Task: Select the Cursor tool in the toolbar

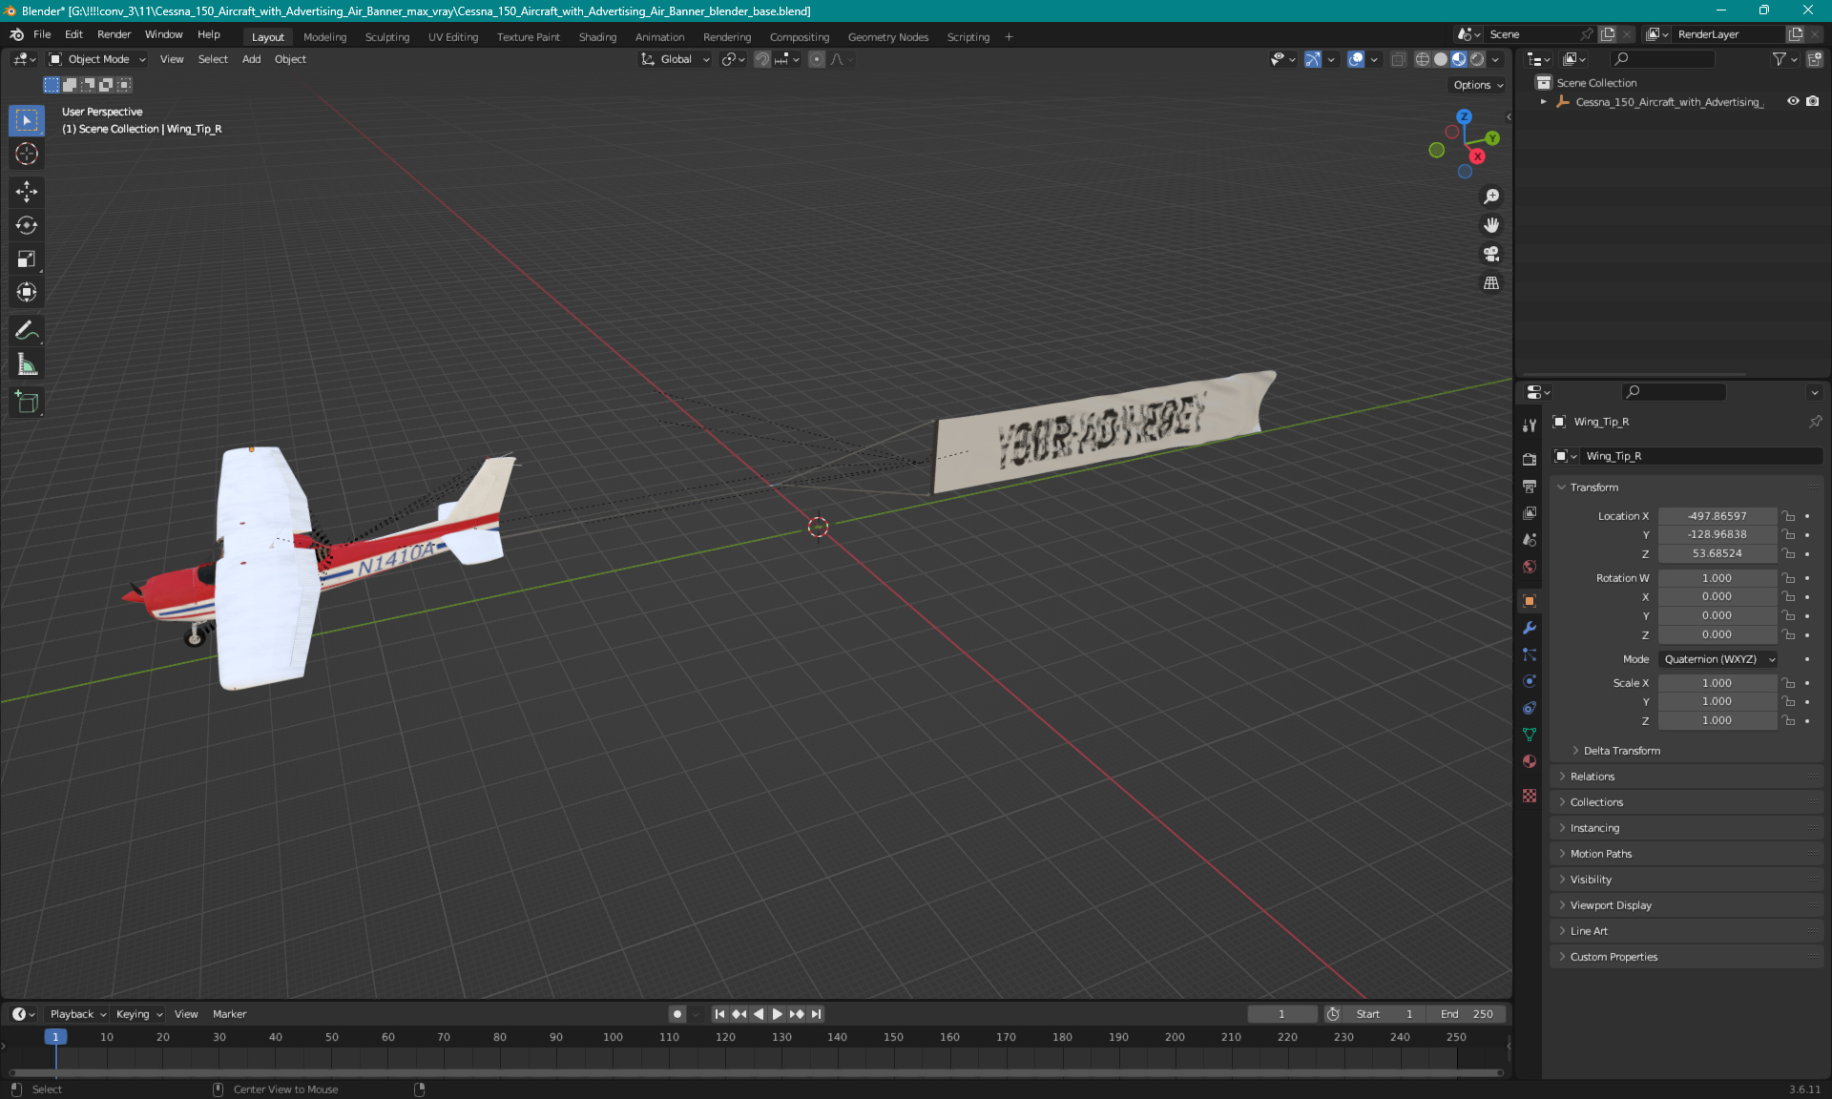Action: pos(27,154)
